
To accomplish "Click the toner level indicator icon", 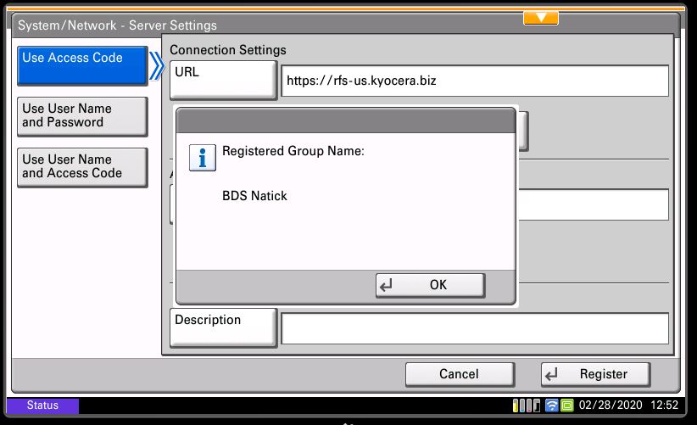I will tap(527, 405).
